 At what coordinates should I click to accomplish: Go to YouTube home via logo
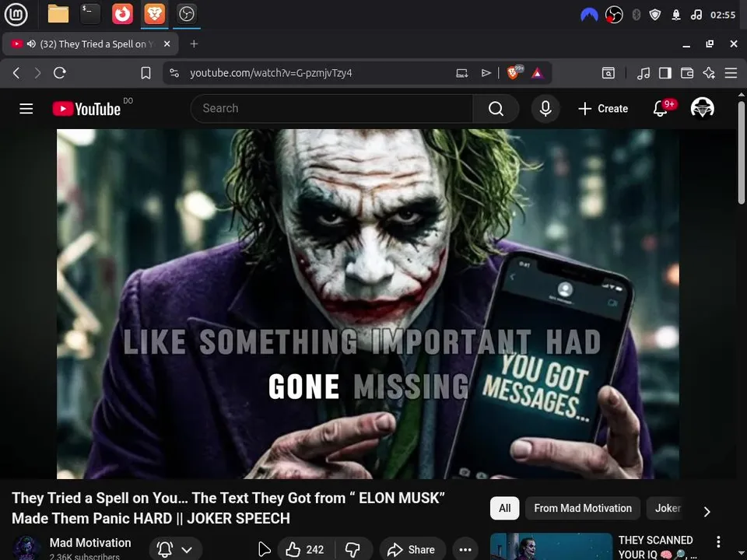tap(86, 109)
